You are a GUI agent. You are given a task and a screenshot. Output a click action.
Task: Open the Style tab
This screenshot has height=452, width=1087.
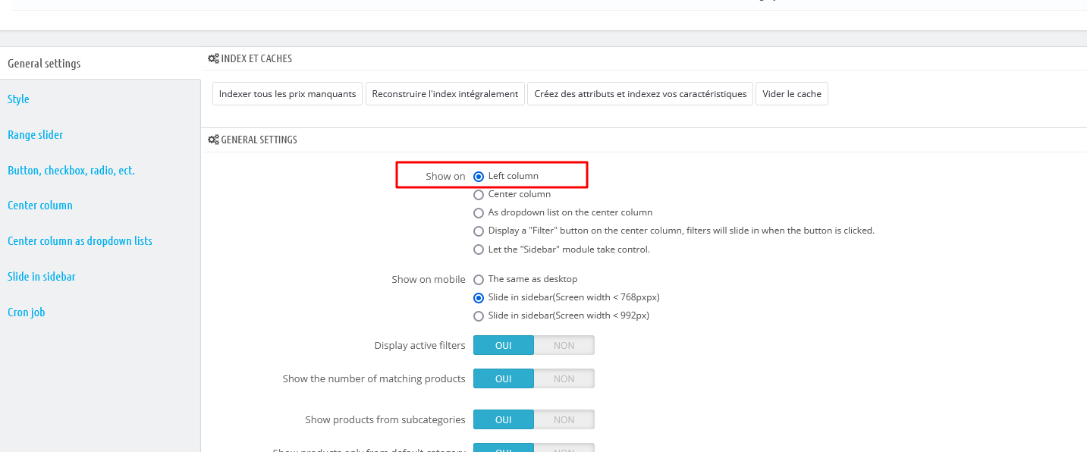coord(18,99)
